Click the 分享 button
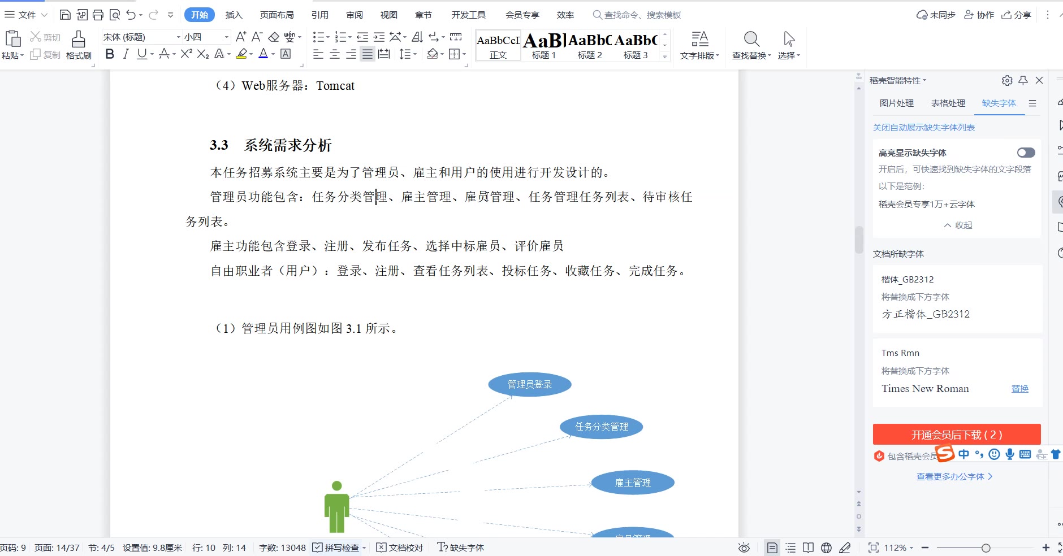The image size is (1063, 556). [1017, 15]
